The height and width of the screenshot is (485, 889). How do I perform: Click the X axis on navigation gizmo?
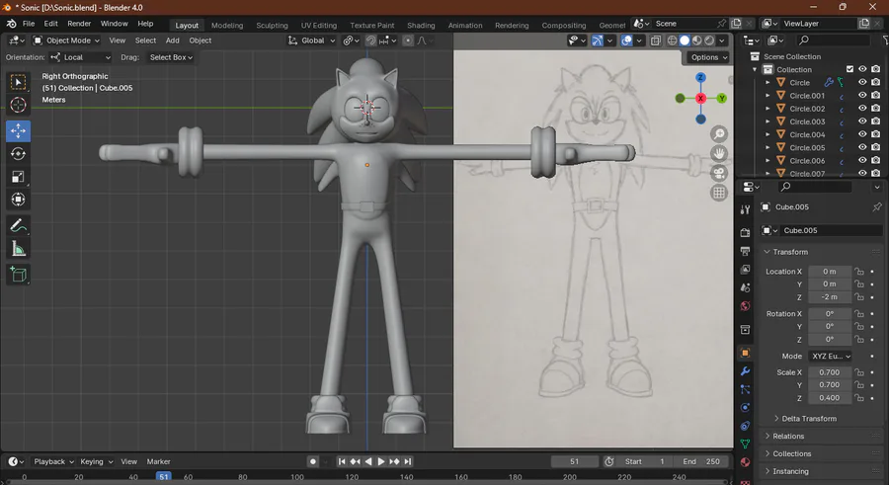tap(700, 98)
